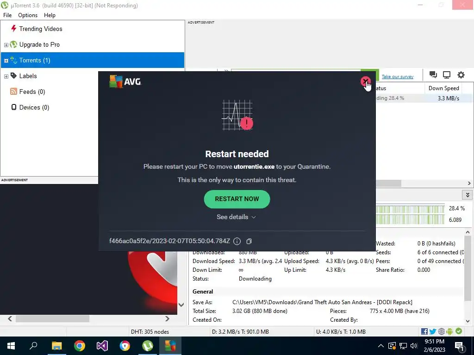Viewport: 474px width, 355px height.
Task: Open preferences with the gear icon
Action: [x=461, y=75]
